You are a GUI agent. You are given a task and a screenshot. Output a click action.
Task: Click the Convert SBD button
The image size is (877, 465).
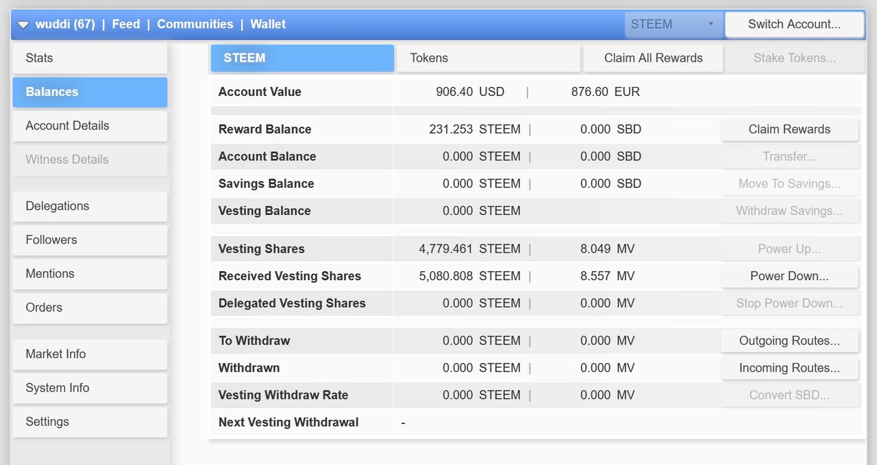pos(789,395)
